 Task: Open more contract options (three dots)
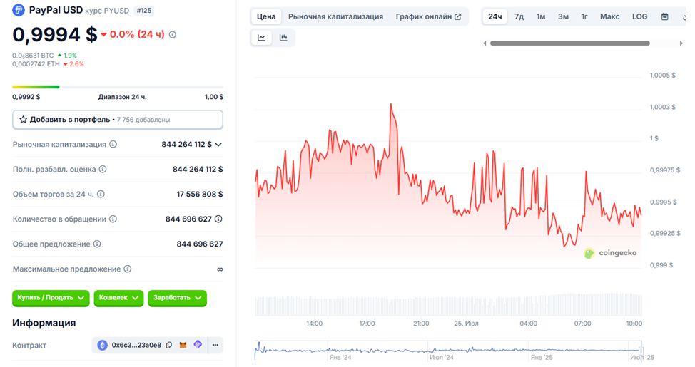pos(215,346)
